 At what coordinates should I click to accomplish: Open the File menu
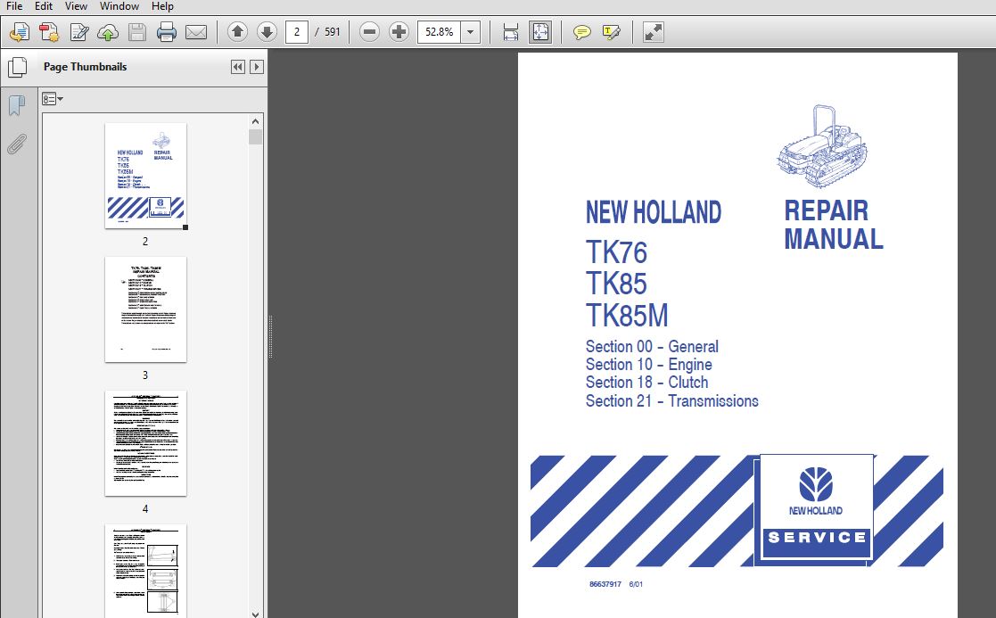[14, 6]
